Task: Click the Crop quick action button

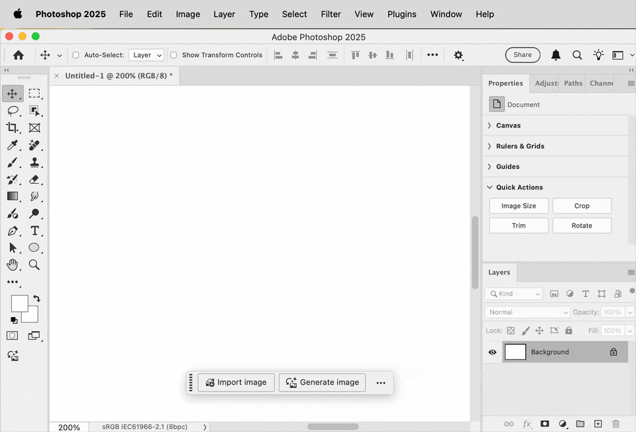Action: (x=582, y=206)
